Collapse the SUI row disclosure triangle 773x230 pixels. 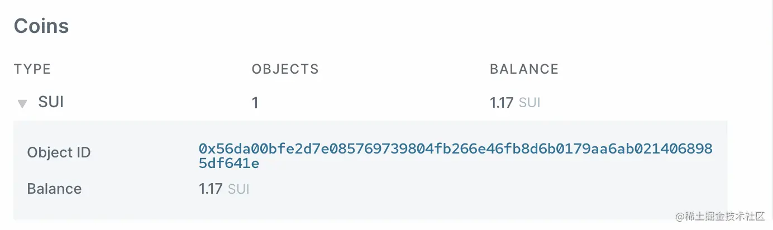tap(22, 103)
